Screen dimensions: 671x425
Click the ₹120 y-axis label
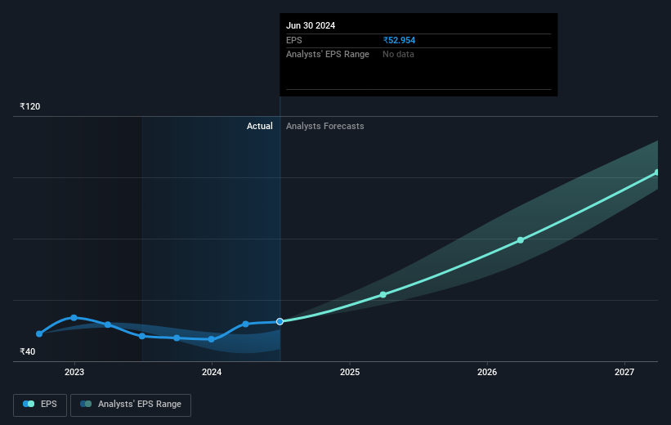click(30, 106)
